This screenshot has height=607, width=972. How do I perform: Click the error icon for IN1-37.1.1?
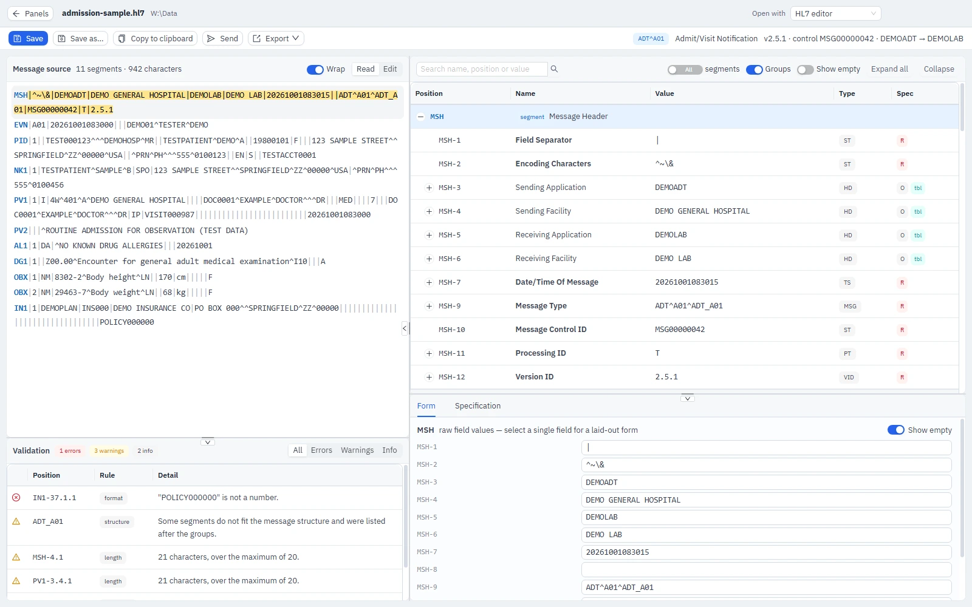[16, 497]
